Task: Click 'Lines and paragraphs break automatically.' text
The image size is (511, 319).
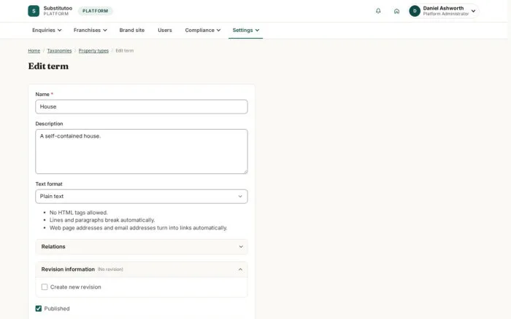Action: 102,220
